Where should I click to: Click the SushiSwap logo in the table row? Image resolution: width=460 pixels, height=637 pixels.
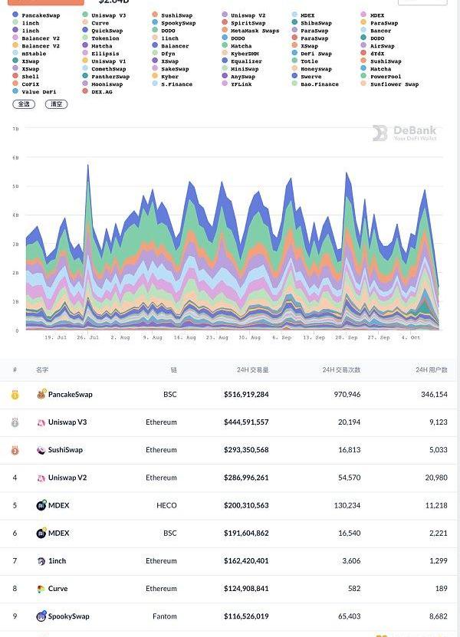41,450
